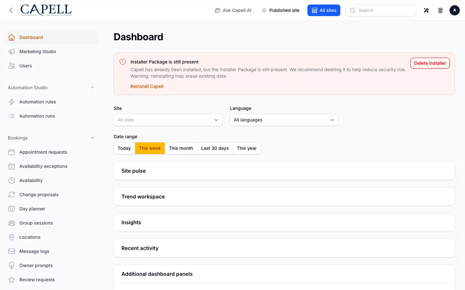Click the All sites blue button
The image size is (465, 290).
coord(324,10)
